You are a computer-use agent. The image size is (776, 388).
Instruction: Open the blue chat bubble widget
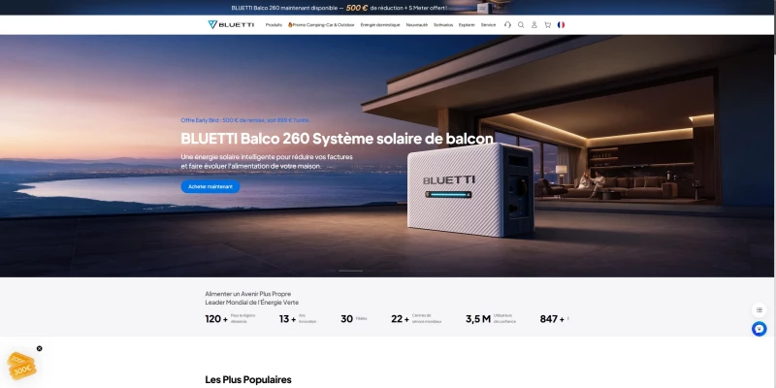tap(760, 329)
